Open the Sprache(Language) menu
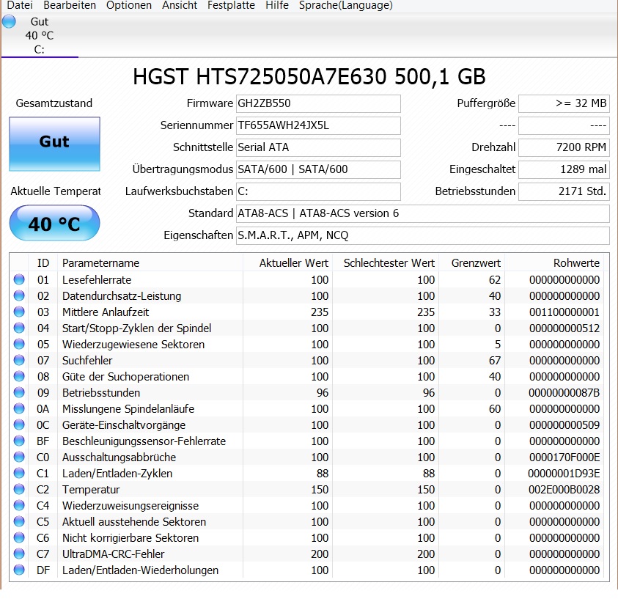This screenshot has width=618, height=610. 346,5
